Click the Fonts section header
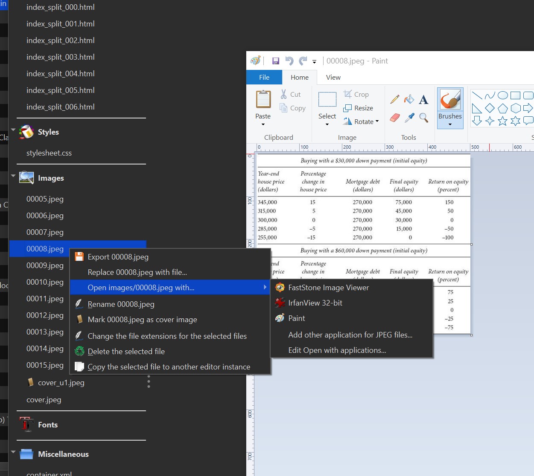The image size is (534, 476). click(48, 425)
